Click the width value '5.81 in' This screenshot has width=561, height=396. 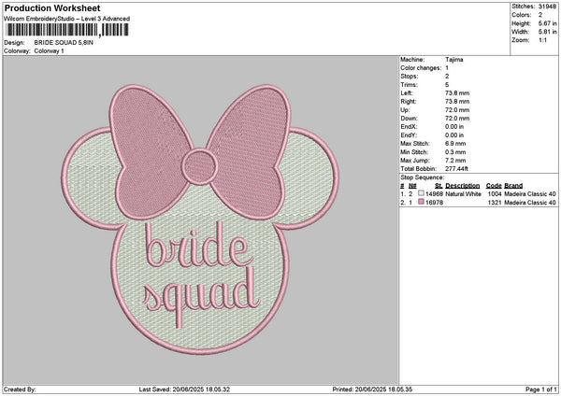[x=547, y=32]
